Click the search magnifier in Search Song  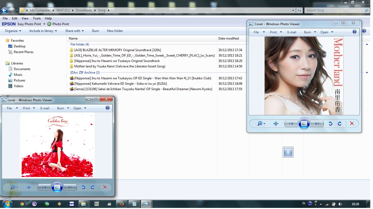366,11
